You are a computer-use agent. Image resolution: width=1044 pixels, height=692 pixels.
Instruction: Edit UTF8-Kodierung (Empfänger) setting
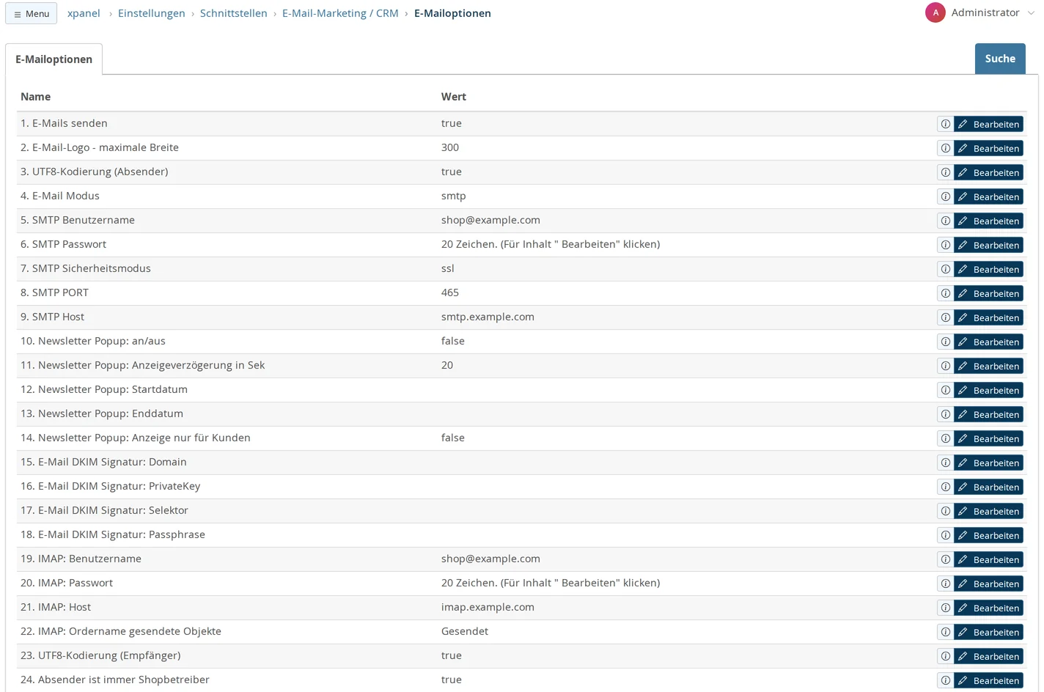(x=988, y=656)
